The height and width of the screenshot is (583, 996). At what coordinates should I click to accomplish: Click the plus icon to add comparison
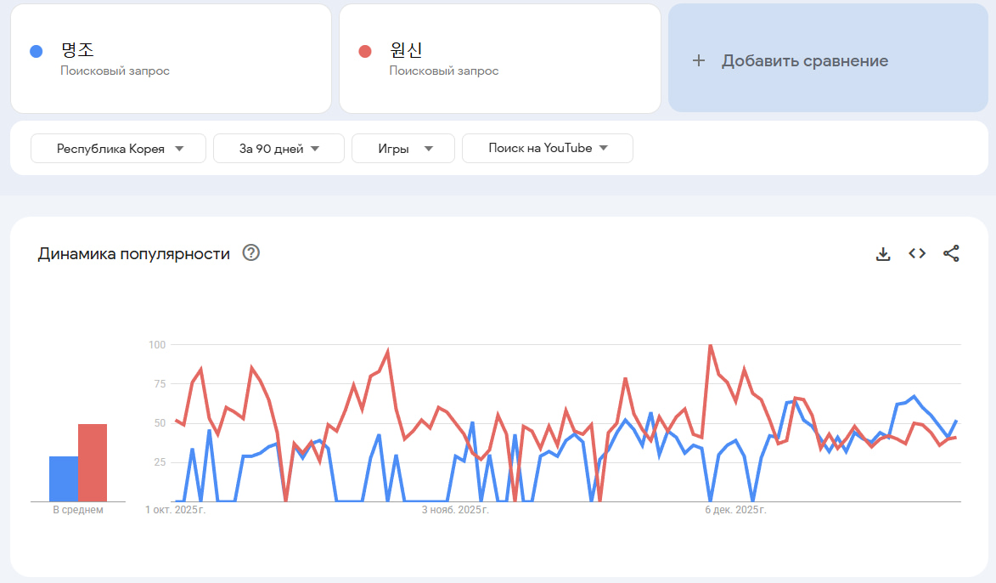(x=699, y=60)
